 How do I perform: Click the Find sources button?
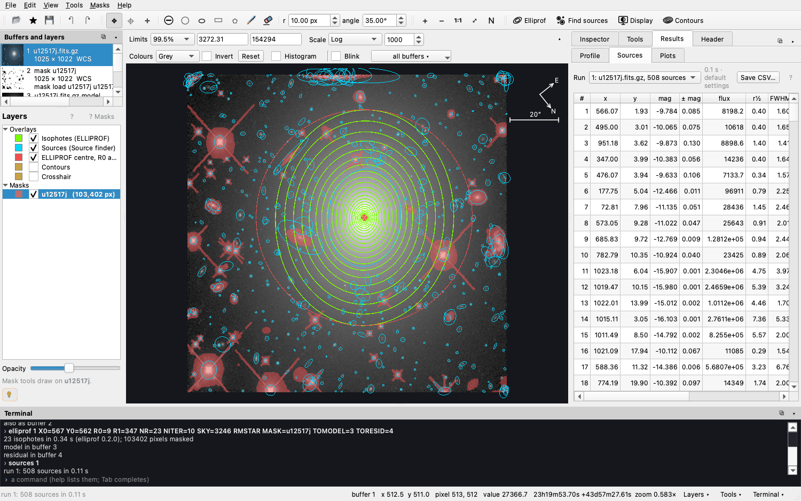582,21
